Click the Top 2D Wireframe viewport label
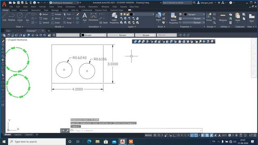 tap(17, 40)
